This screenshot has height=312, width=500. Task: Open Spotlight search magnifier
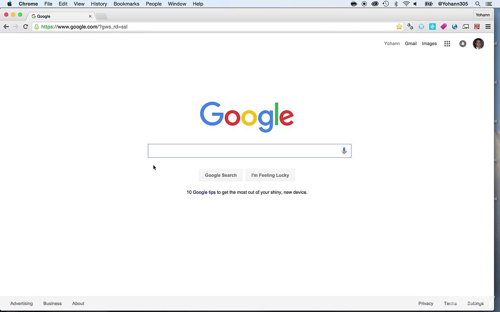click(x=478, y=4)
